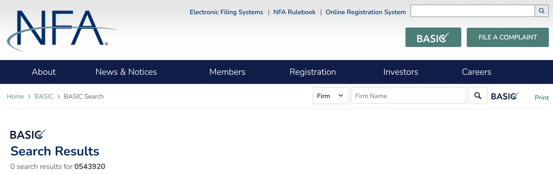Open Electronic Filing Systems link

point(226,12)
